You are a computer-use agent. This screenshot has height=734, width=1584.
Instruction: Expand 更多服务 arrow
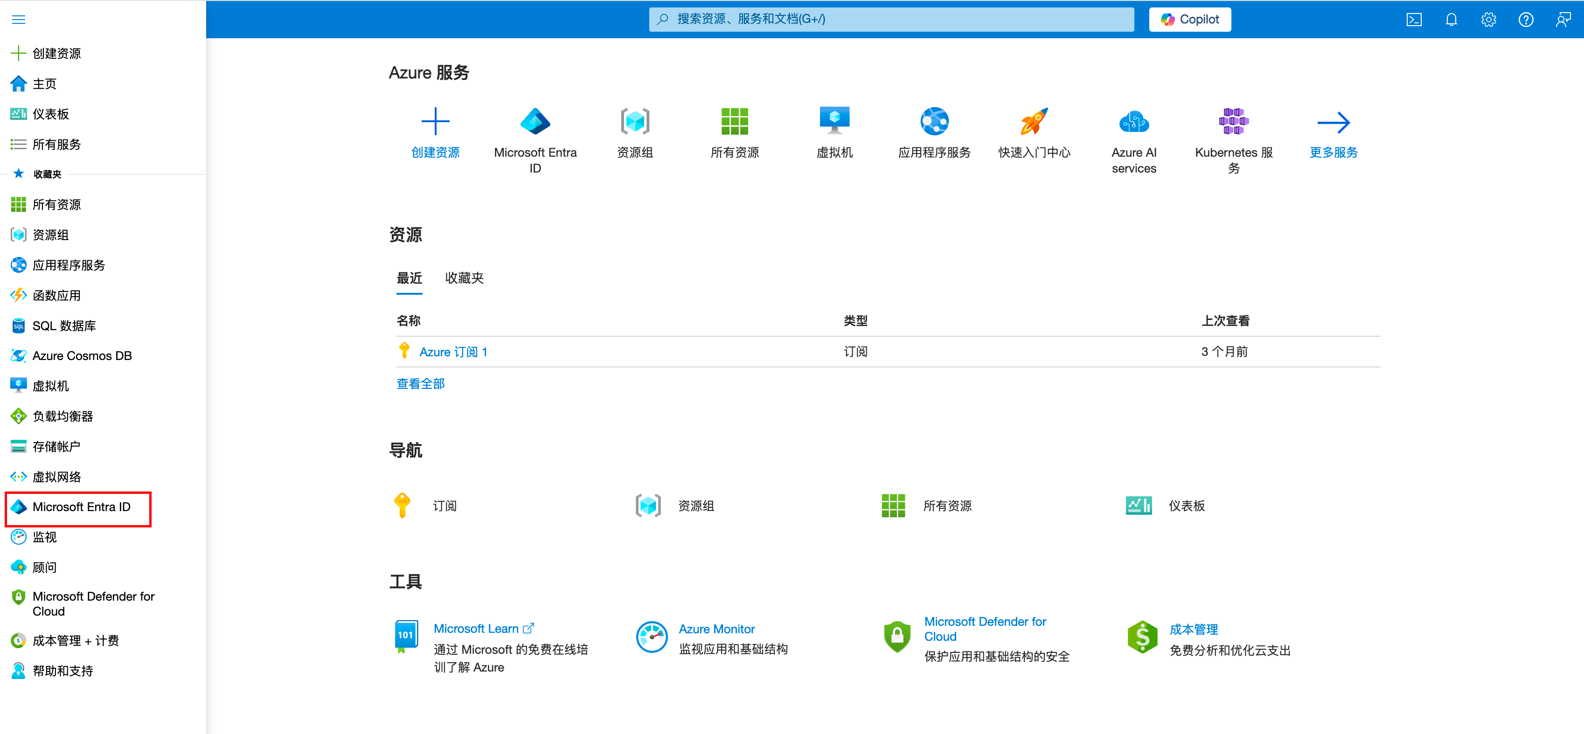(x=1333, y=122)
